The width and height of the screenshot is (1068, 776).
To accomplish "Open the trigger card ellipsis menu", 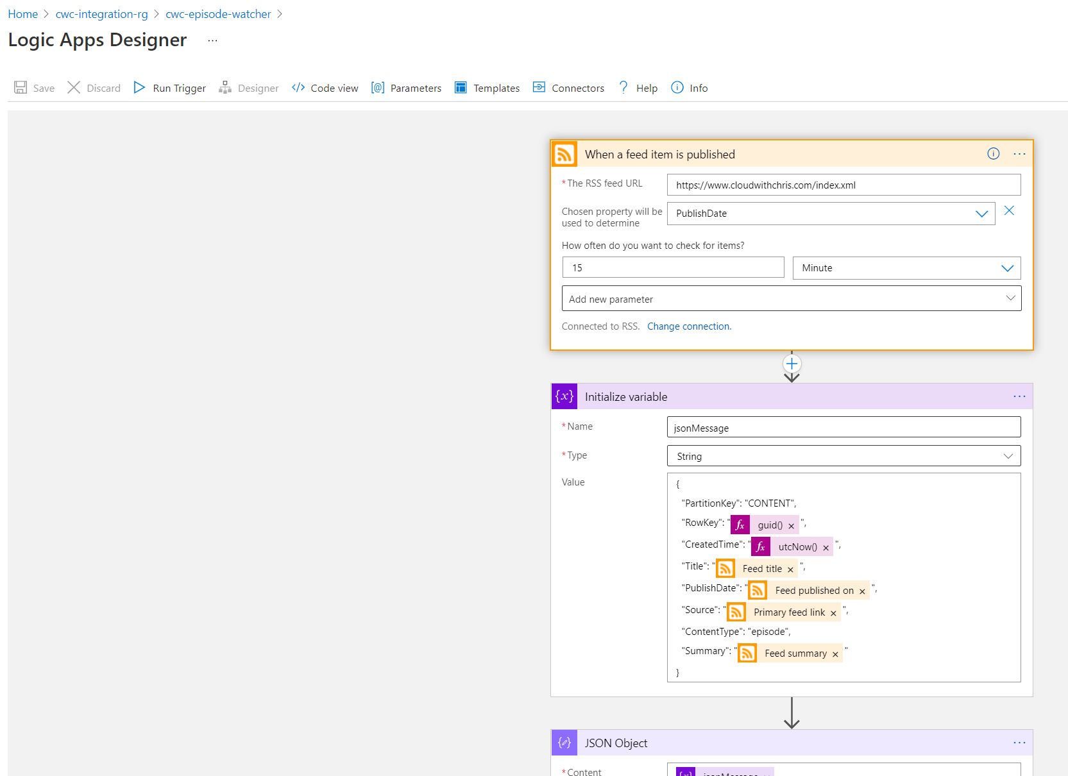I will tap(1019, 153).
